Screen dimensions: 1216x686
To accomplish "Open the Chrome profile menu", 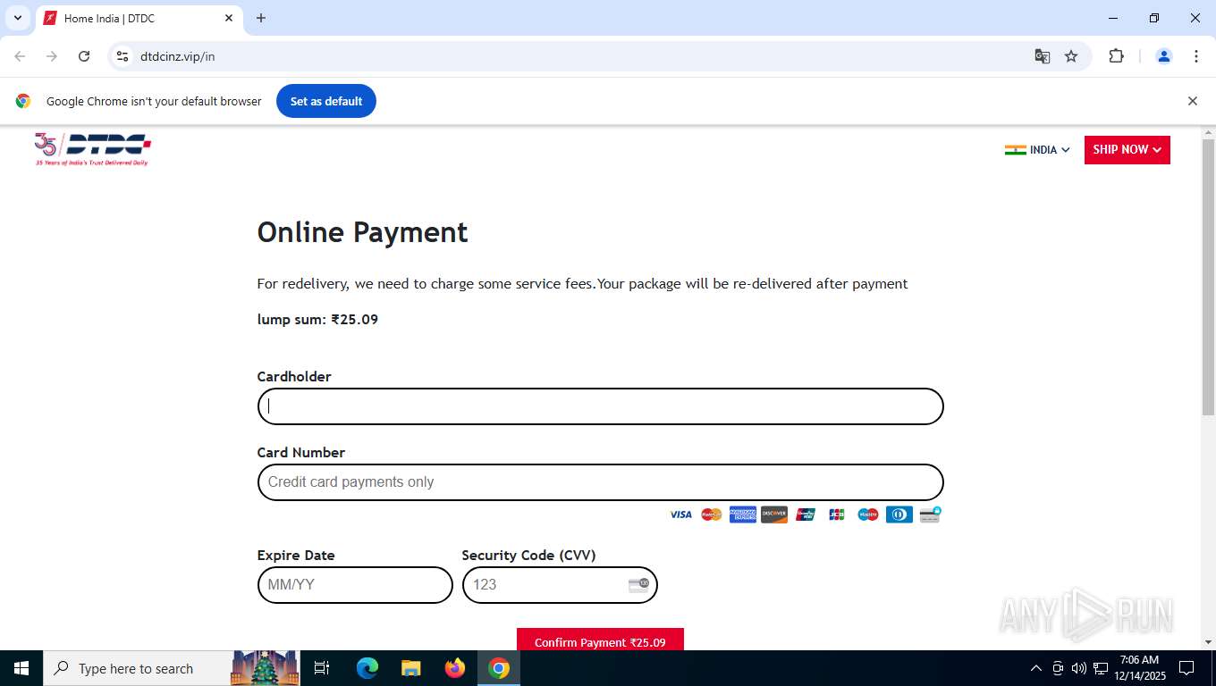I will [1164, 56].
